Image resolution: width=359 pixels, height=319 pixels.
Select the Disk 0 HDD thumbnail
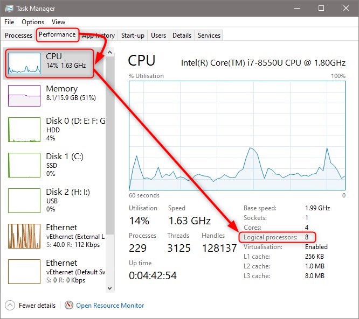click(24, 130)
